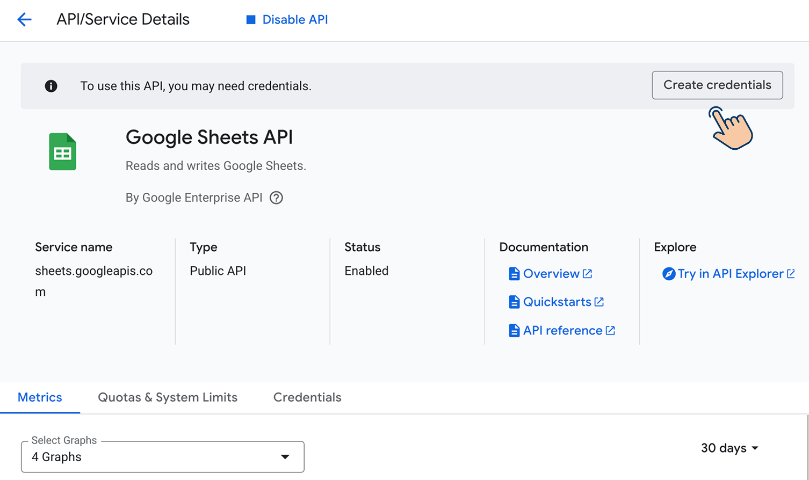This screenshot has width=809, height=480.
Task: Click the back arrow icon
Action: (25, 20)
